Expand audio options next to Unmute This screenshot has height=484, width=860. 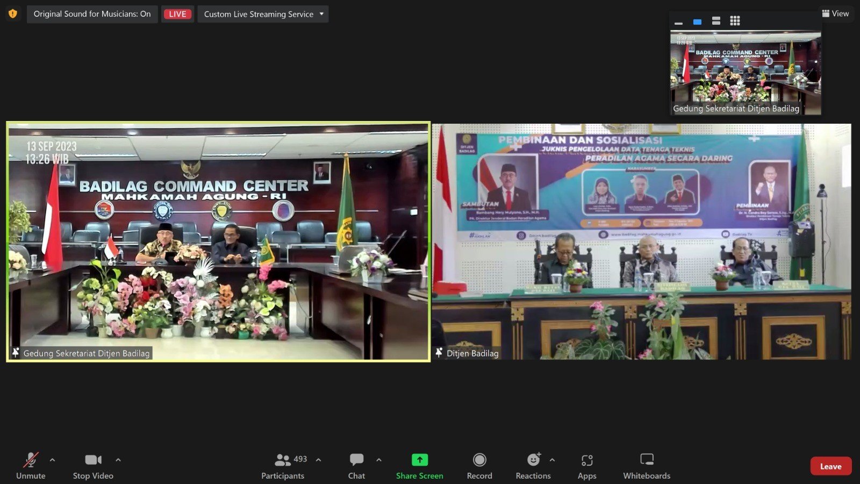tap(52, 460)
